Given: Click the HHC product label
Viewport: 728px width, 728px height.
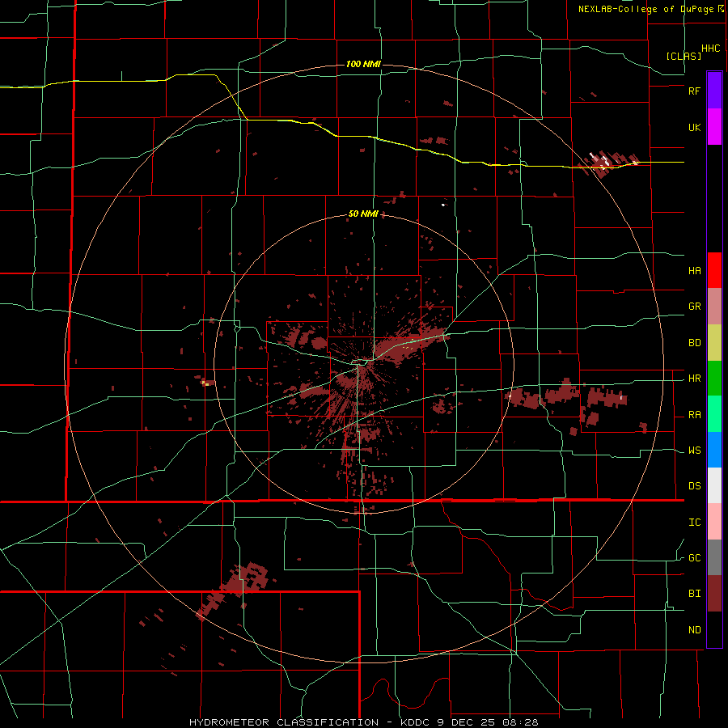Looking at the screenshot, I should (710, 49).
